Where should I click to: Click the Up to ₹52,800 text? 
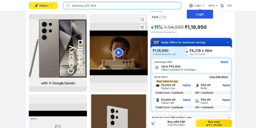pos(171,66)
